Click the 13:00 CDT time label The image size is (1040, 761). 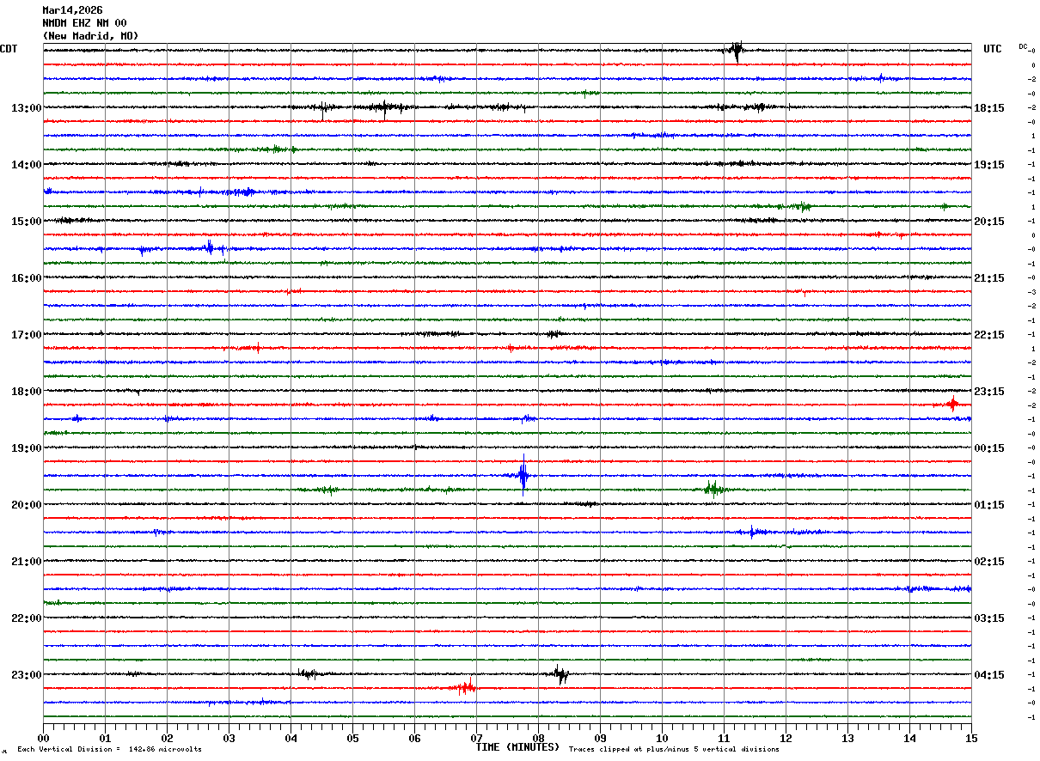[26, 108]
